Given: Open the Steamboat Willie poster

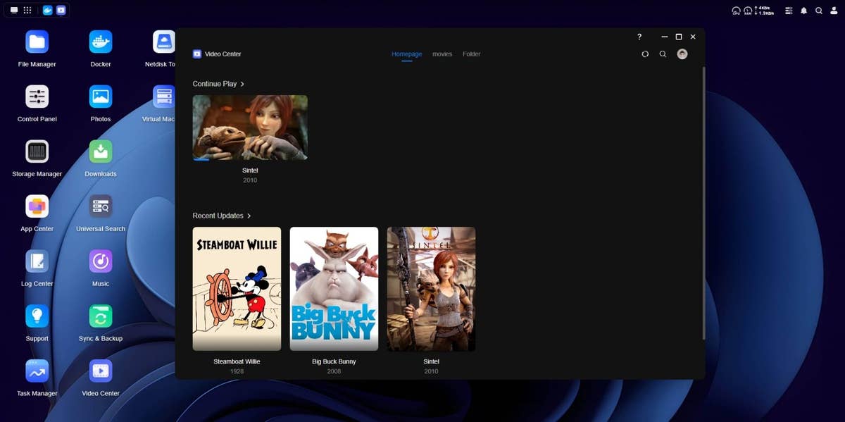Looking at the screenshot, I should pyautogui.click(x=237, y=288).
